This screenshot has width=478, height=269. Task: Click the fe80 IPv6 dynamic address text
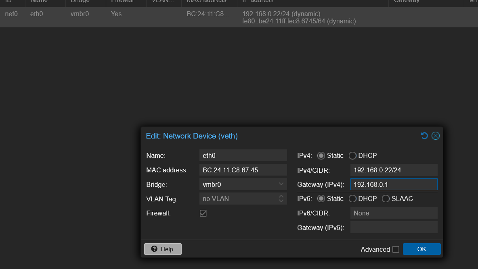click(x=299, y=21)
